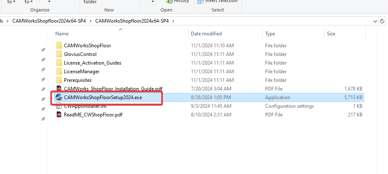Sort files by the Name column
The height and width of the screenshot is (174, 388).
coord(62,34)
